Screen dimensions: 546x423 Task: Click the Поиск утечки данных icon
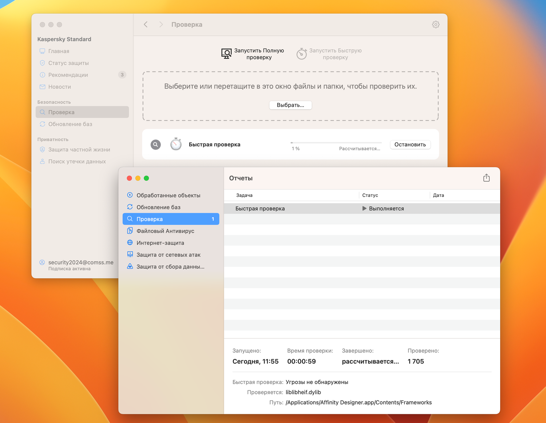42,161
